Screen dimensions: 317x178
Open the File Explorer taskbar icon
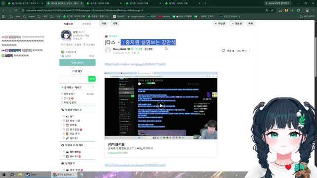coord(20,175)
